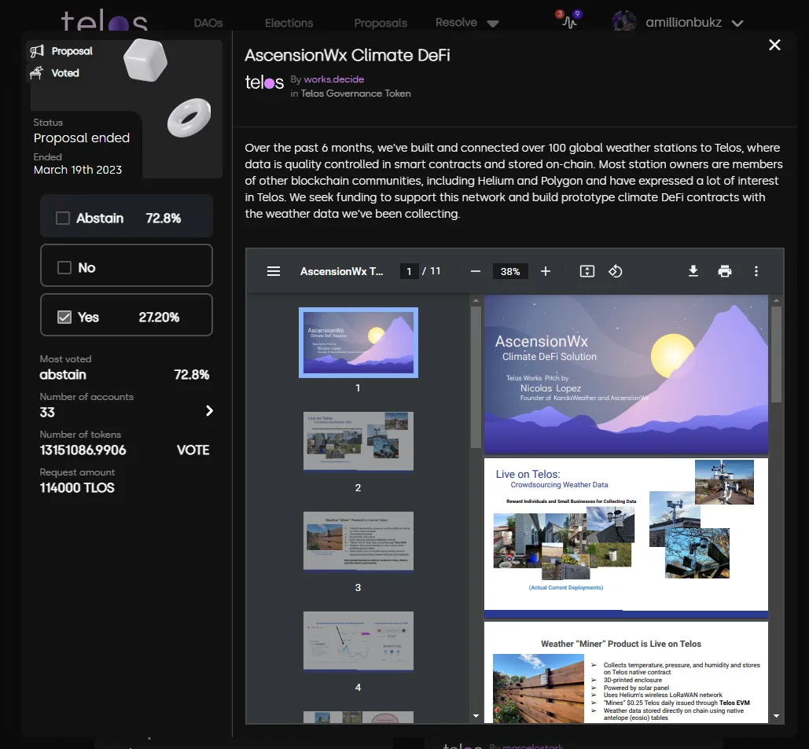
Task: Click the Nicolas Lopez name on slide
Action: coord(550,388)
